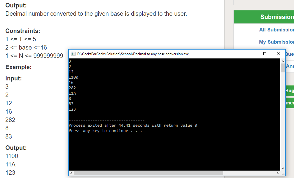
Task: Click the green comment button below Bug
Action: coord(290,103)
